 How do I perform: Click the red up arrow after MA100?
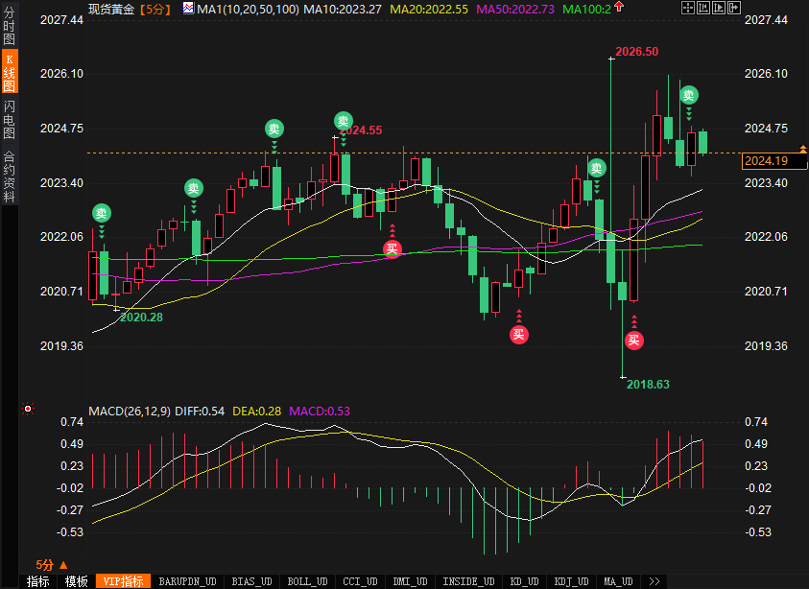(x=619, y=8)
